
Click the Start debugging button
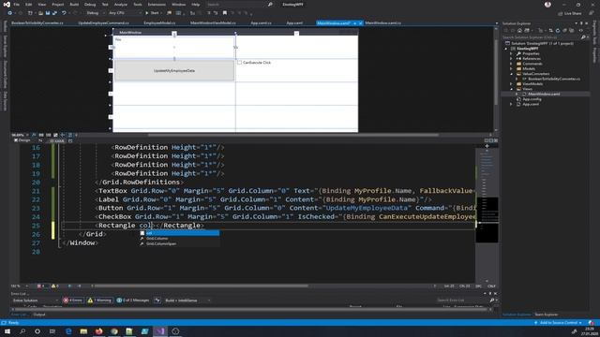click(x=152, y=13)
